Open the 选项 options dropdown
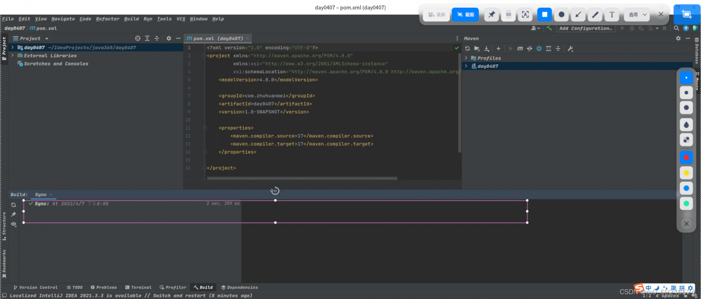The height and width of the screenshot is (299, 701). click(637, 15)
